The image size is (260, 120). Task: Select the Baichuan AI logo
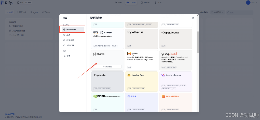[170, 96]
